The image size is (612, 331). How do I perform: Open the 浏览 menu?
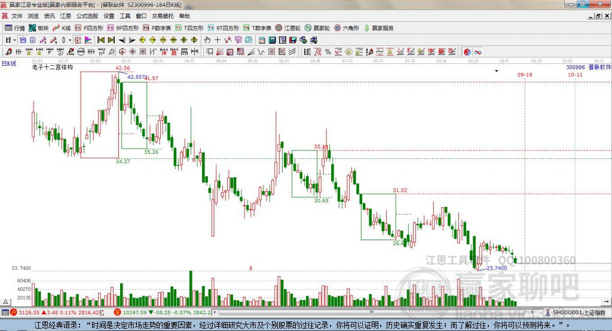33,16
